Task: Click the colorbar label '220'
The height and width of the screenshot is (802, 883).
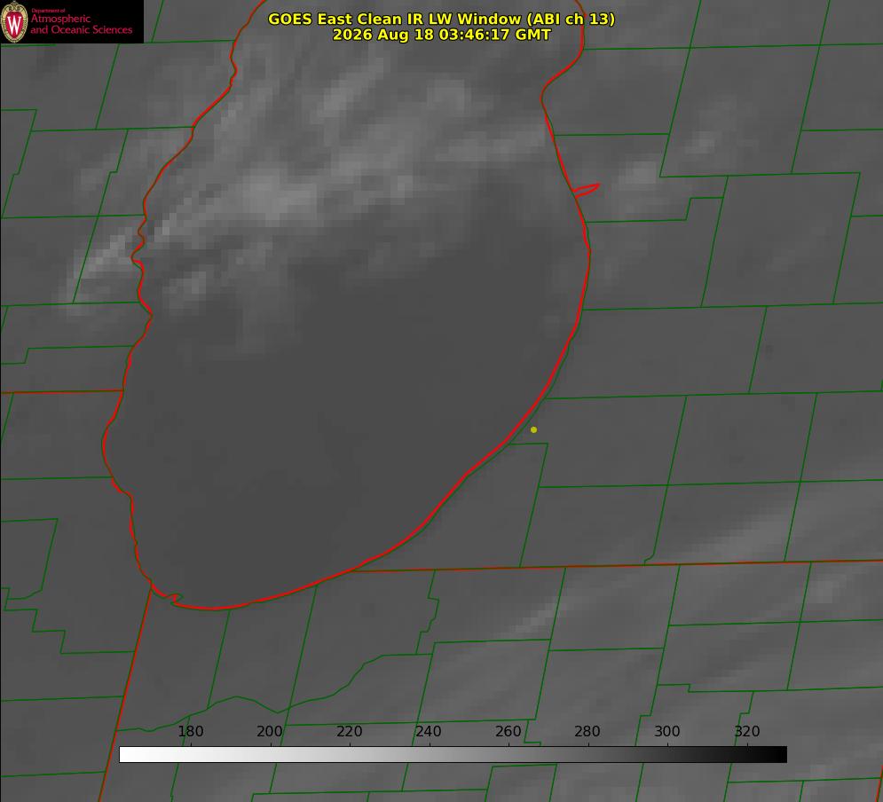Action: coord(349,731)
